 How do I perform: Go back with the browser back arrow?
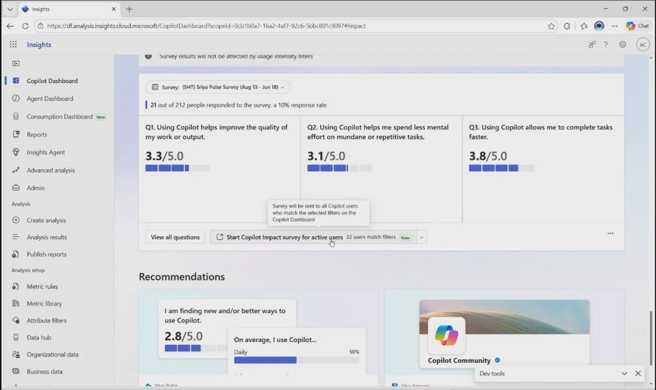(x=10, y=26)
